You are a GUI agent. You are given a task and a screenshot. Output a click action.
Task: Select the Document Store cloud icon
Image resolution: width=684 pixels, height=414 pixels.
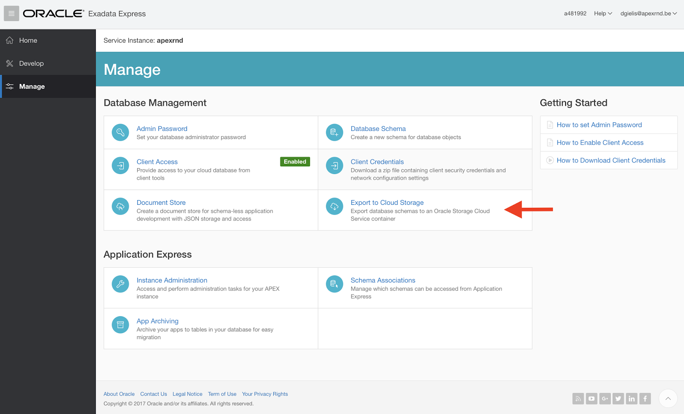(x=120, y=206)
